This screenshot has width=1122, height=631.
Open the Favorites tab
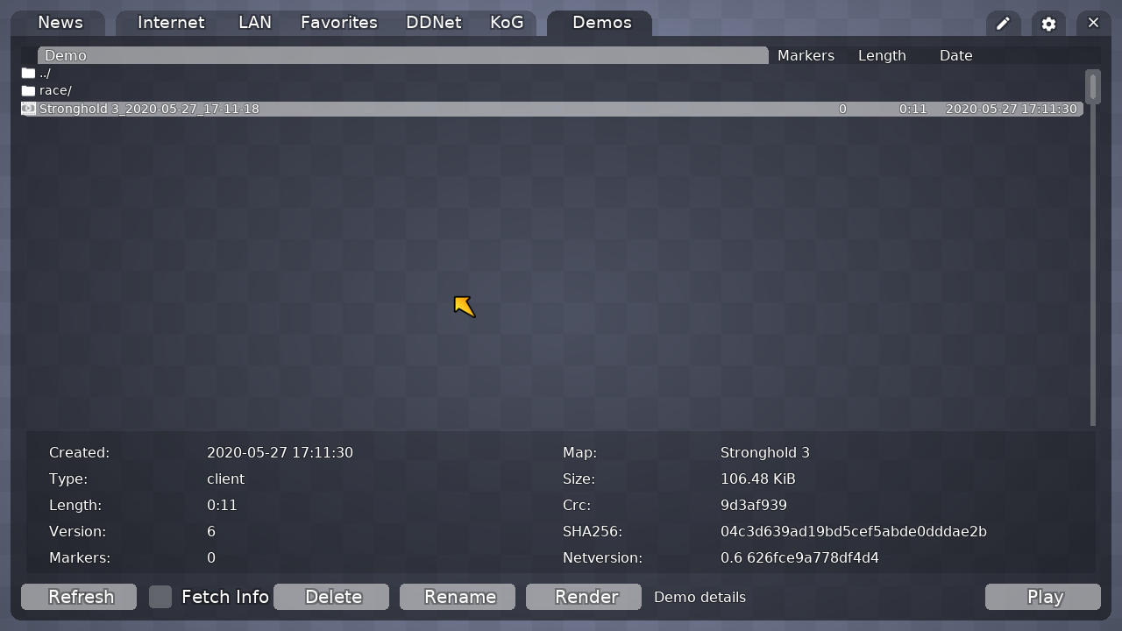coord(338,23)
